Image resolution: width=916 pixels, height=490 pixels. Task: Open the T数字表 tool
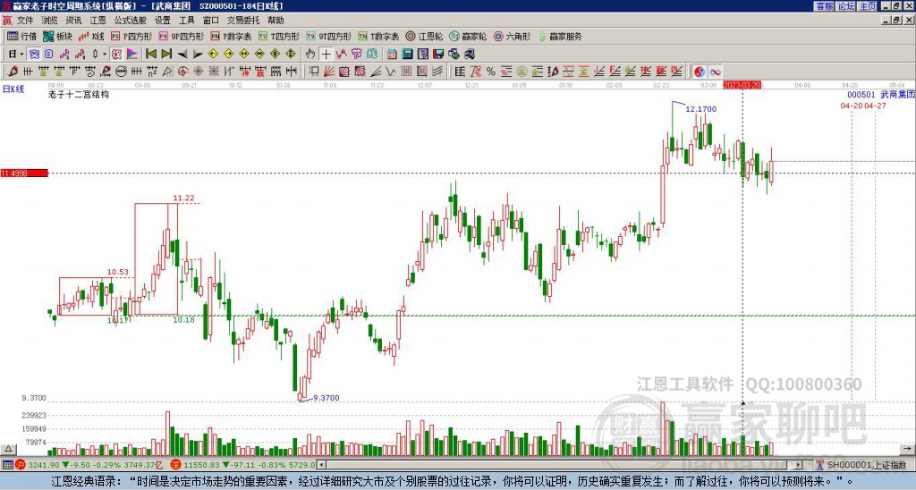click(x=379, y=36)
